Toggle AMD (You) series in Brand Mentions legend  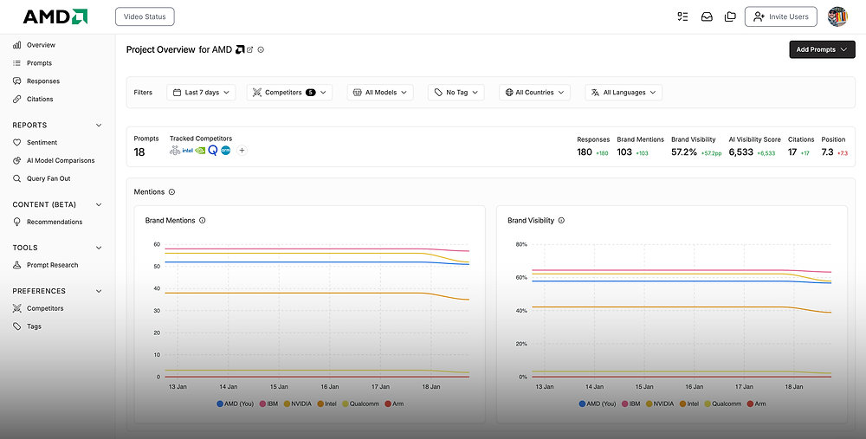(236, 403)
